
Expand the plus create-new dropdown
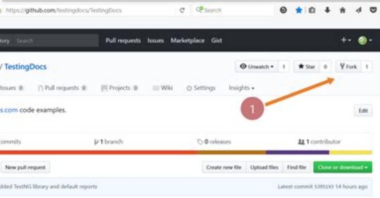tap(346, 40)
